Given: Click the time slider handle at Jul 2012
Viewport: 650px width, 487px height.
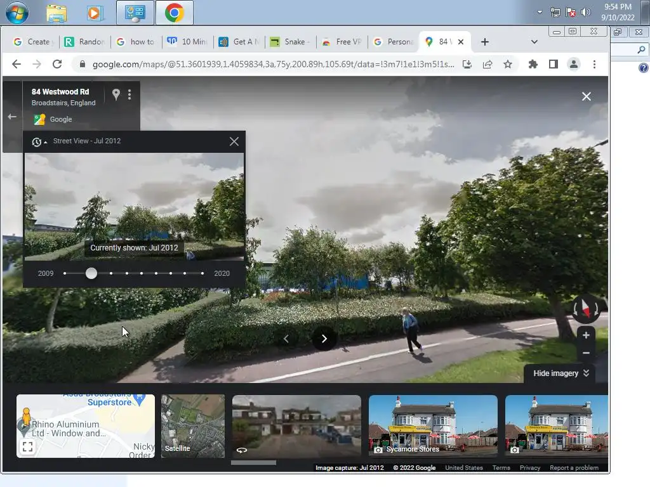Looking at the screenshot, I should 91,273.
